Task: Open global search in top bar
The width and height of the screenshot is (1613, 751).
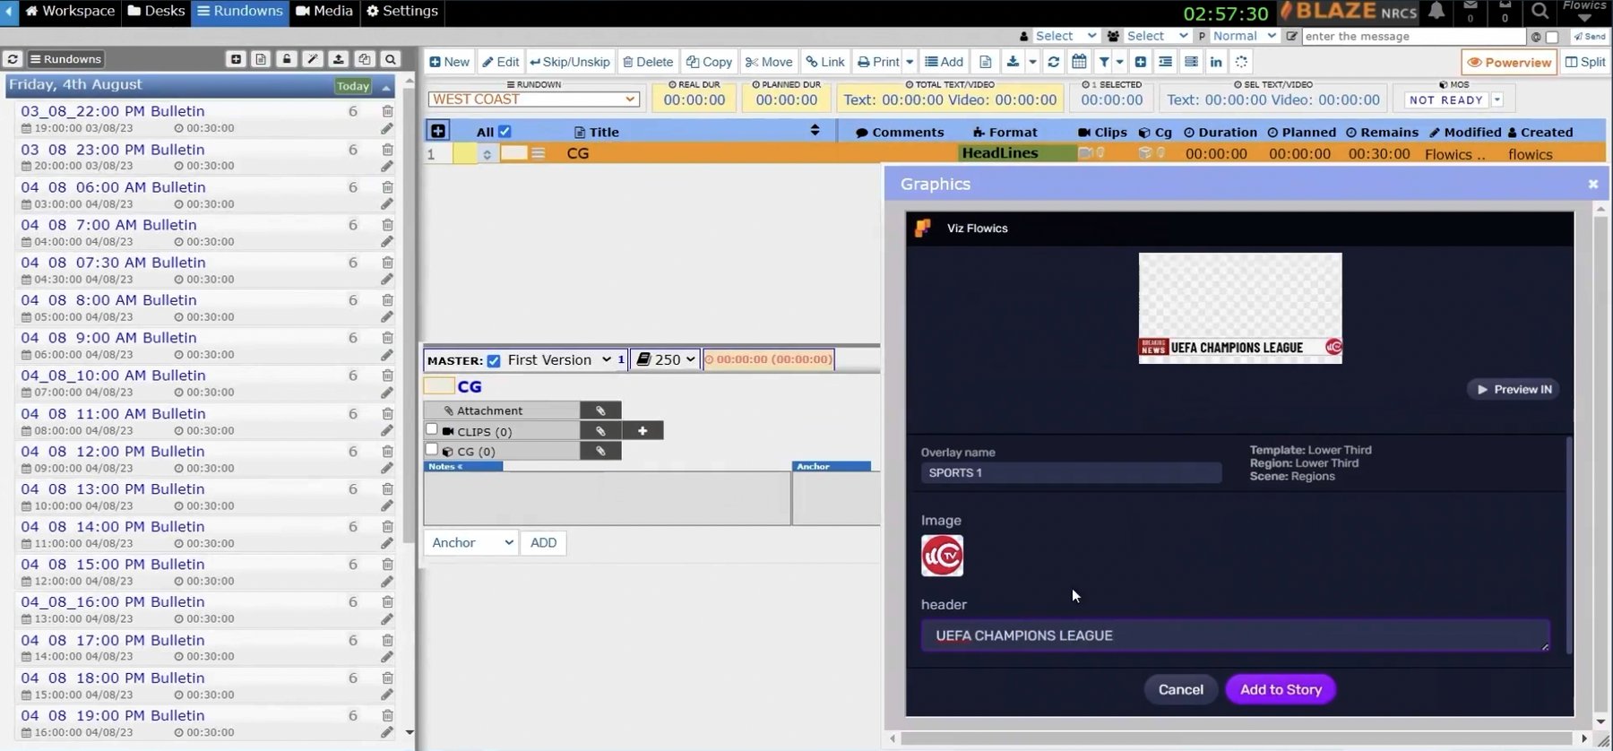Action: 1540,12
